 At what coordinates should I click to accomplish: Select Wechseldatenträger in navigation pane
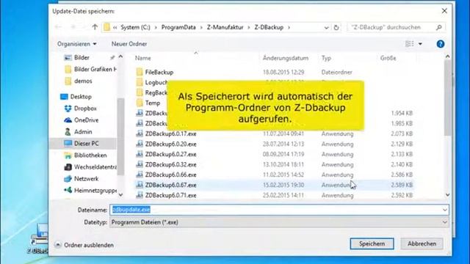click(x=90, y=166)
